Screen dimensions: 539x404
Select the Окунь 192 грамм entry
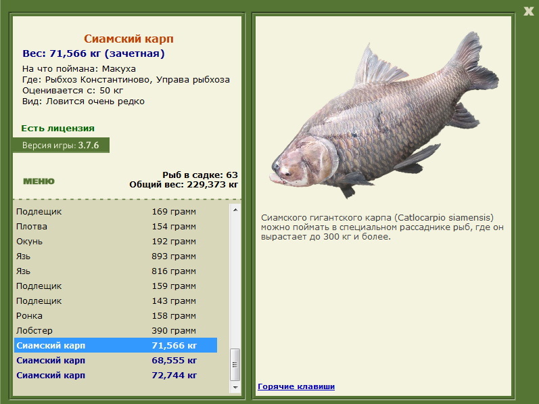tap(116, 241)
